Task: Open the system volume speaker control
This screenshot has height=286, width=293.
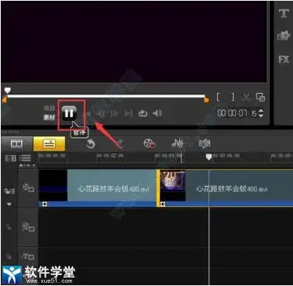Action: point(157,113)
